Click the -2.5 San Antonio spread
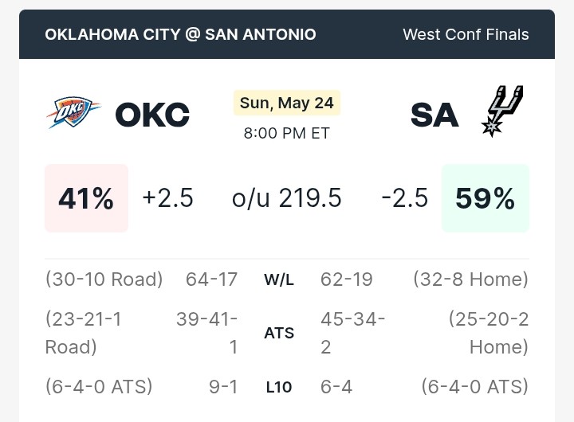 [x=404, y=198]
